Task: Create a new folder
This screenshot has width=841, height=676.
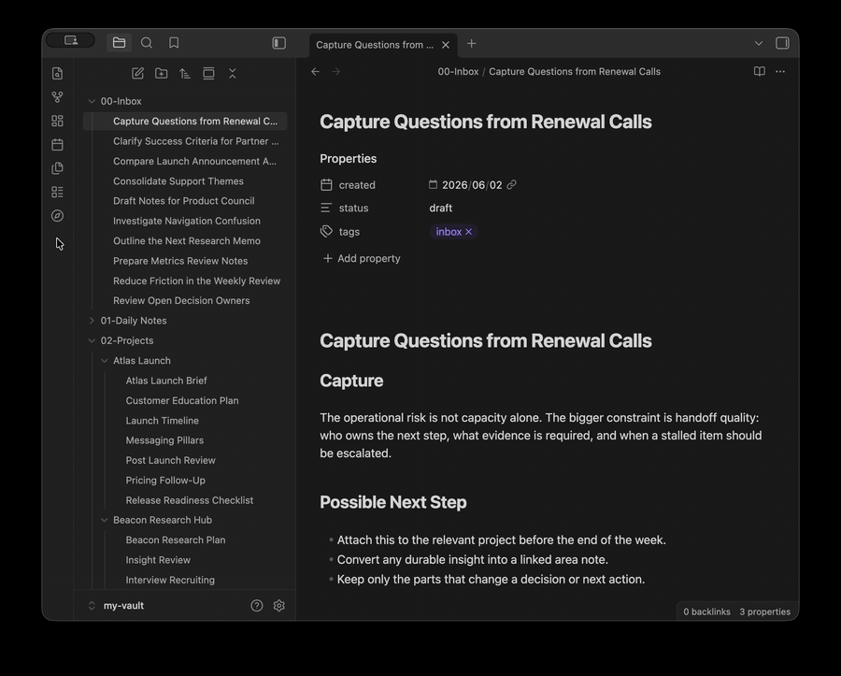Action: 162,74
